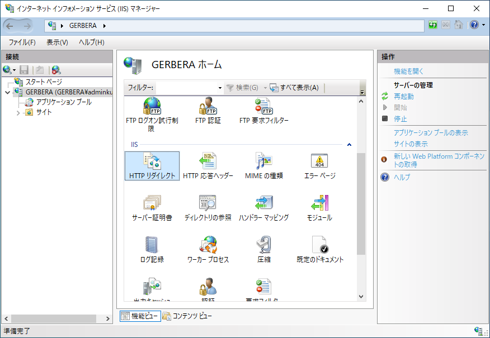Open the モジュール feature icon
Viewport: 490px width, 338px height.
coord(319,207)
